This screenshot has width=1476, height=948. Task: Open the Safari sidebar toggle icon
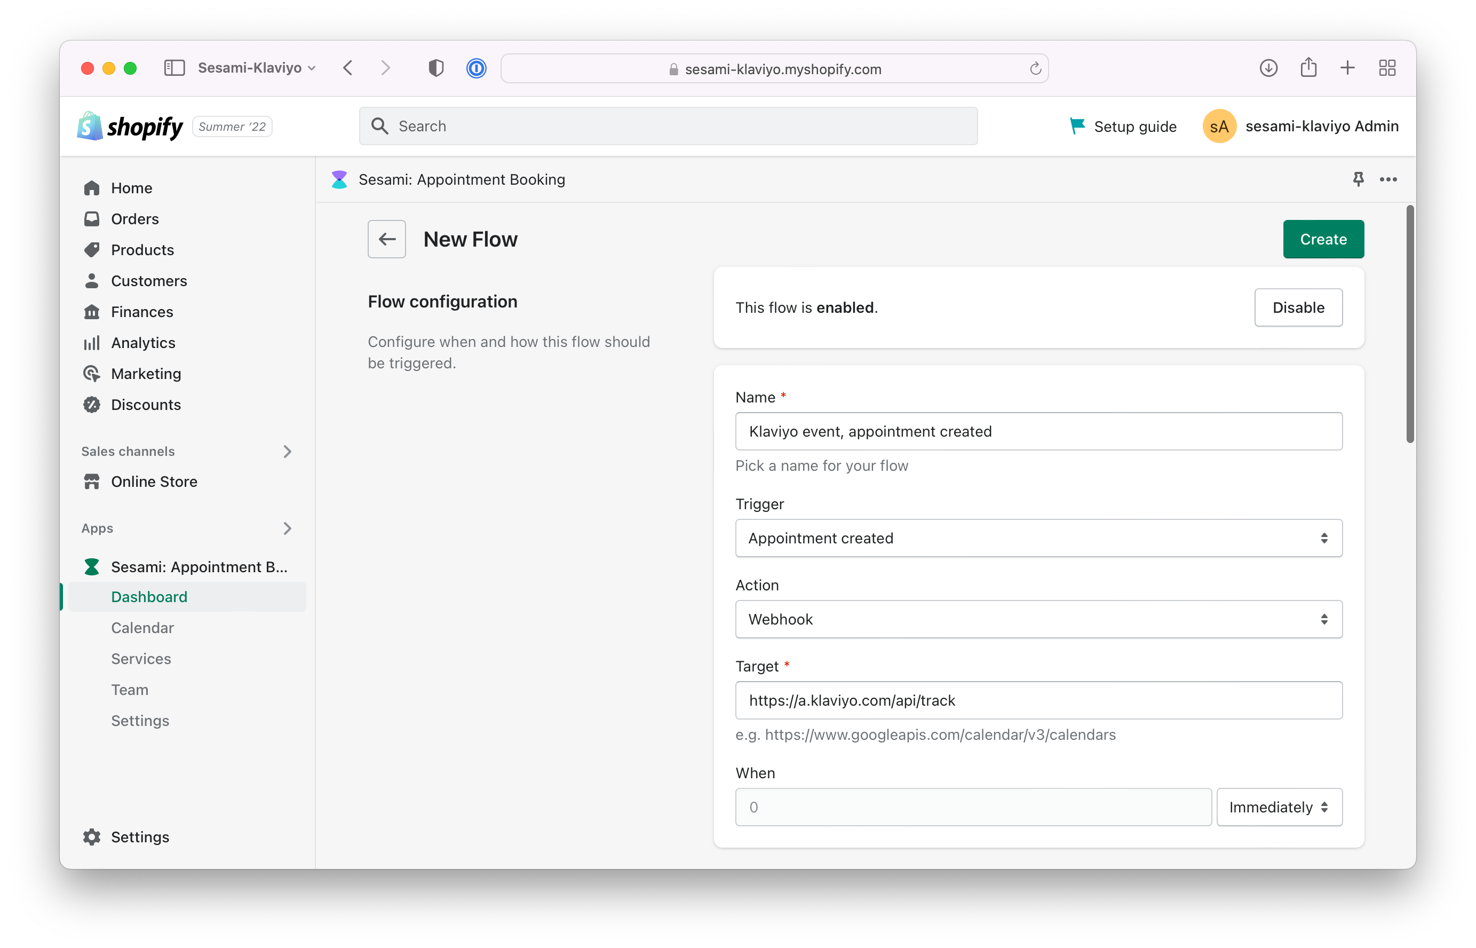tap(174, 68)
